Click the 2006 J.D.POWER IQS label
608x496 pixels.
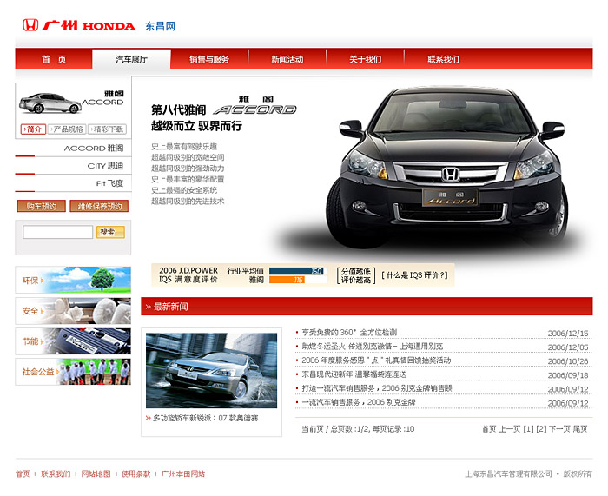(x=188, y=275)
